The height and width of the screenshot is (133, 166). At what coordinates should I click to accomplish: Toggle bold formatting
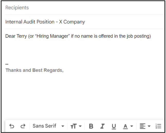coord(91,126)
